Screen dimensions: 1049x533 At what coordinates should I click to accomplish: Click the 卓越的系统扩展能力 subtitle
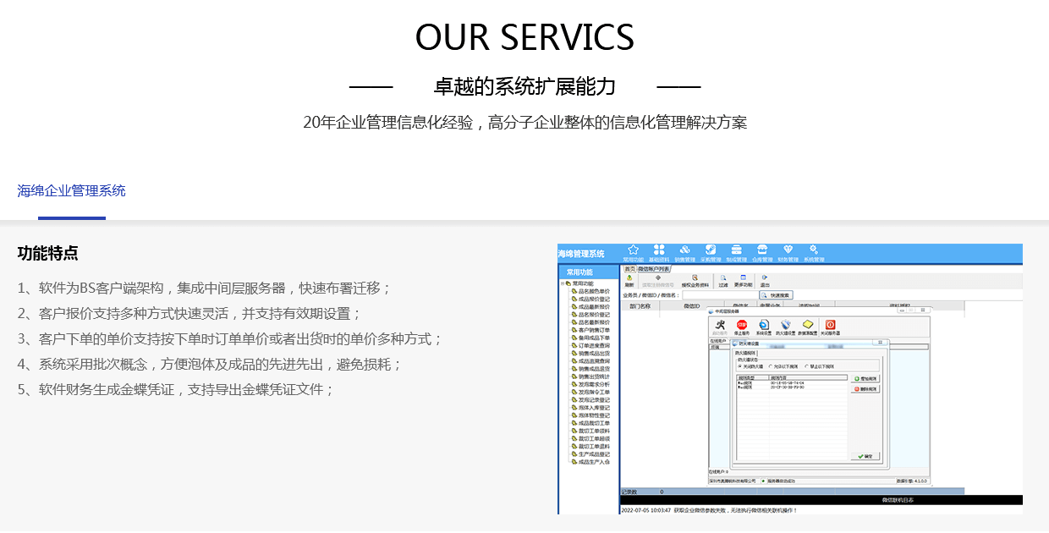pos(524,86)
